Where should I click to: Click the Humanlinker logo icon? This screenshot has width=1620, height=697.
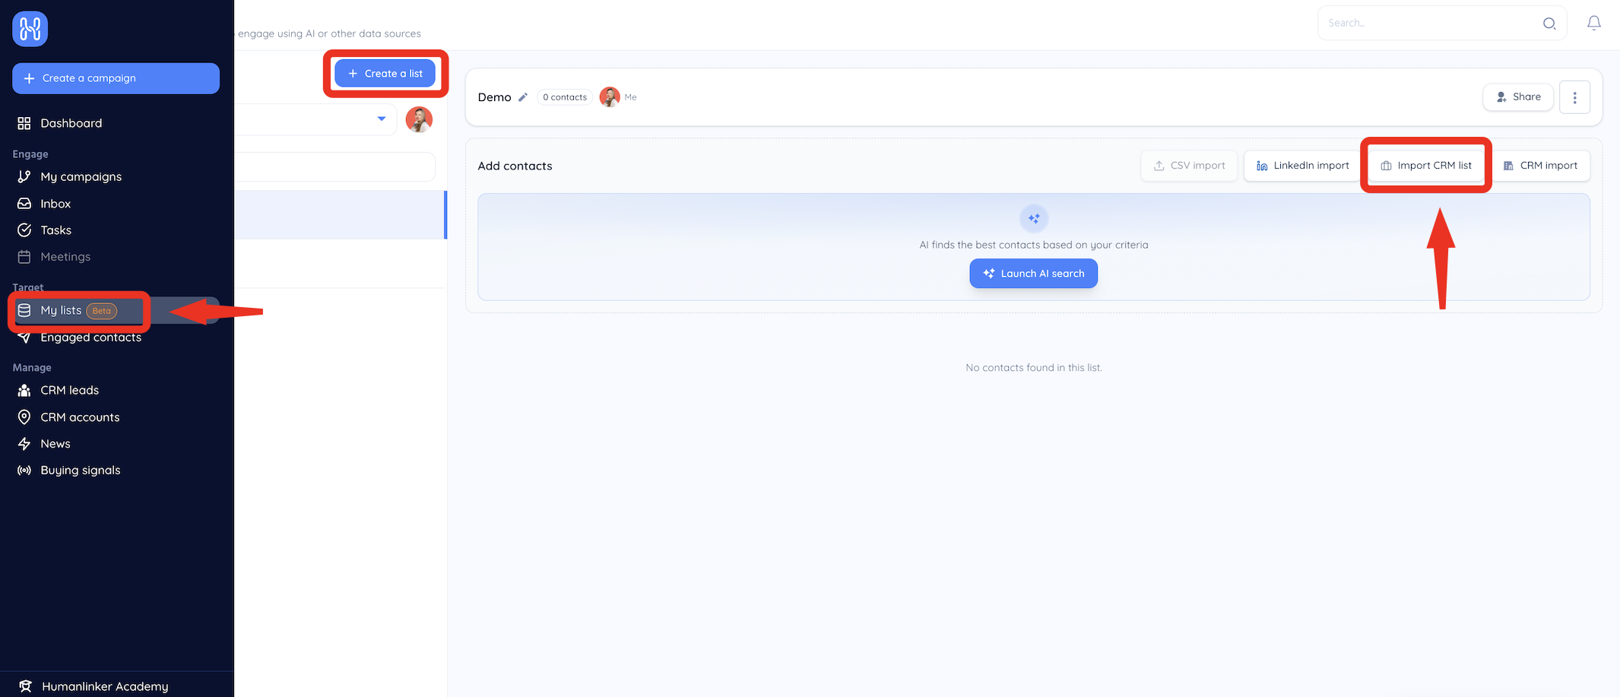click(x=30, y=29)
